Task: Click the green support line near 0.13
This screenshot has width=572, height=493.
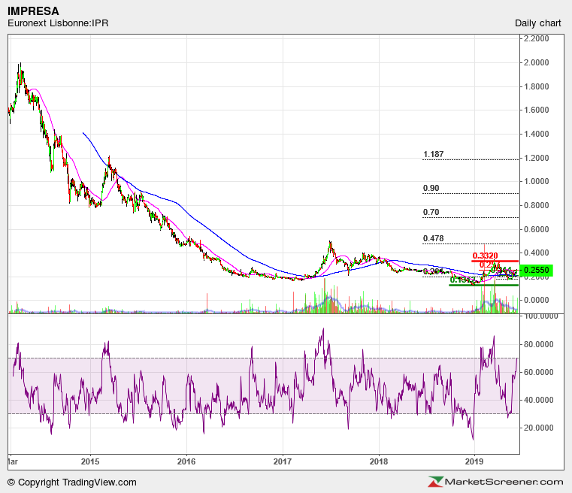Action: [x=484, y=285]
